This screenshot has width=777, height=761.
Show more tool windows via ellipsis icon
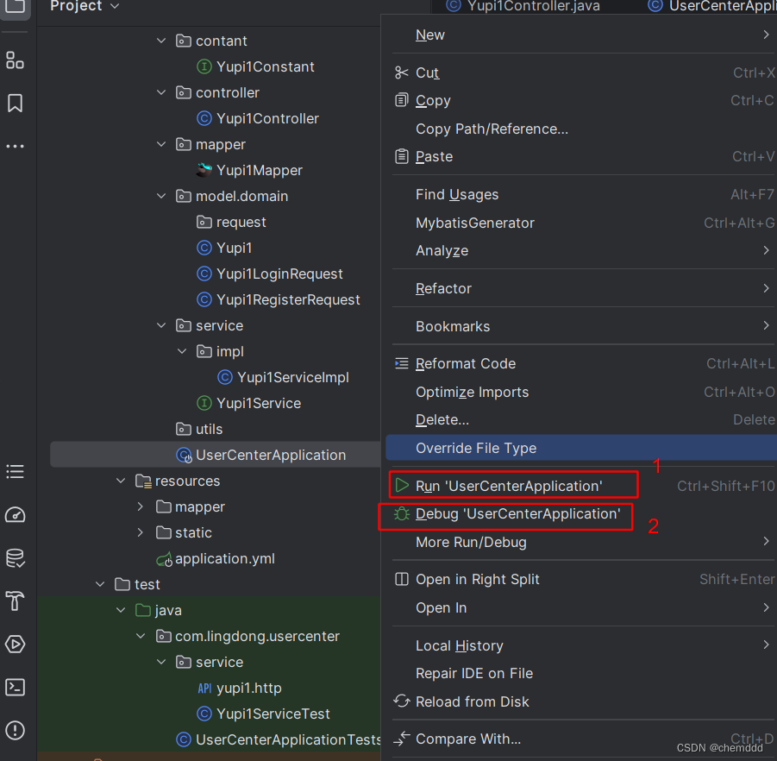(15, 145)
